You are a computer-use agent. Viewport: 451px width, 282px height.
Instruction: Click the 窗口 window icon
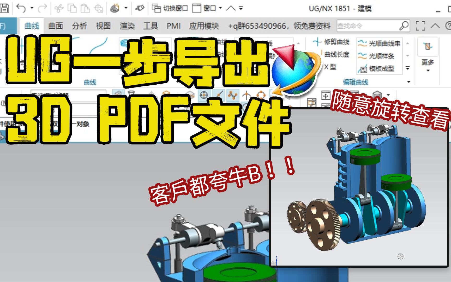pos(197,8)
